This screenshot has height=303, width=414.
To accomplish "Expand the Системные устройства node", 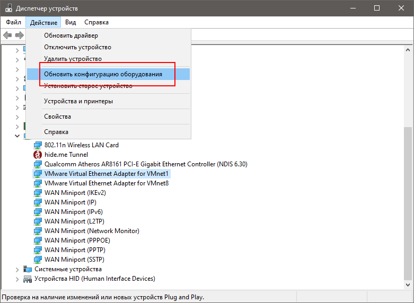I will 17,270.
